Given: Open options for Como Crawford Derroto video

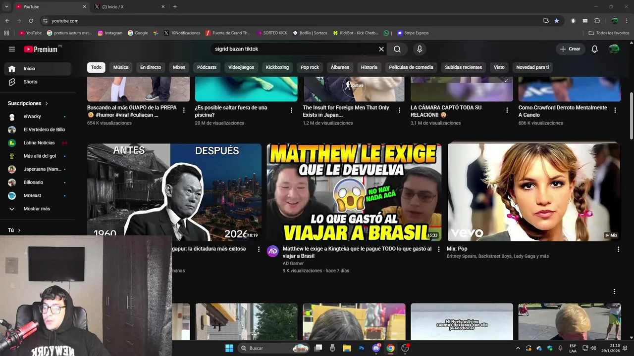Looking at the screenshot, I should tap(615, 110).
